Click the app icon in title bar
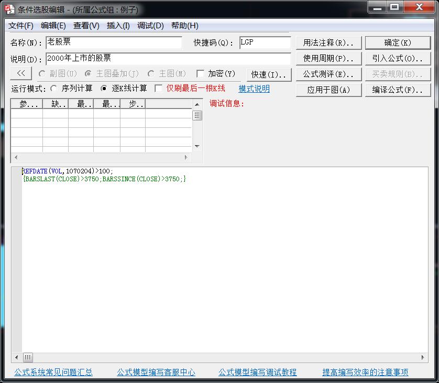This screenshot has height=383, width=439. pos(9,9)
